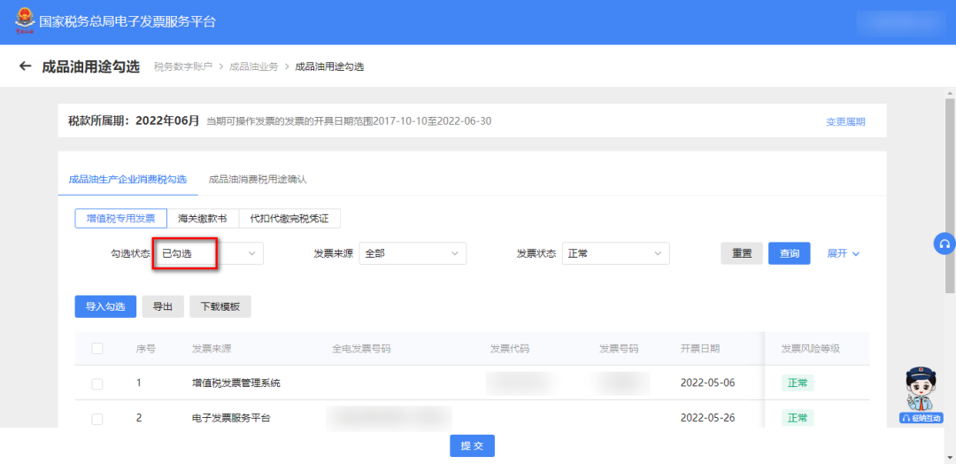
Task: Click the national tax emblem logo
Action: pos(25,22)
